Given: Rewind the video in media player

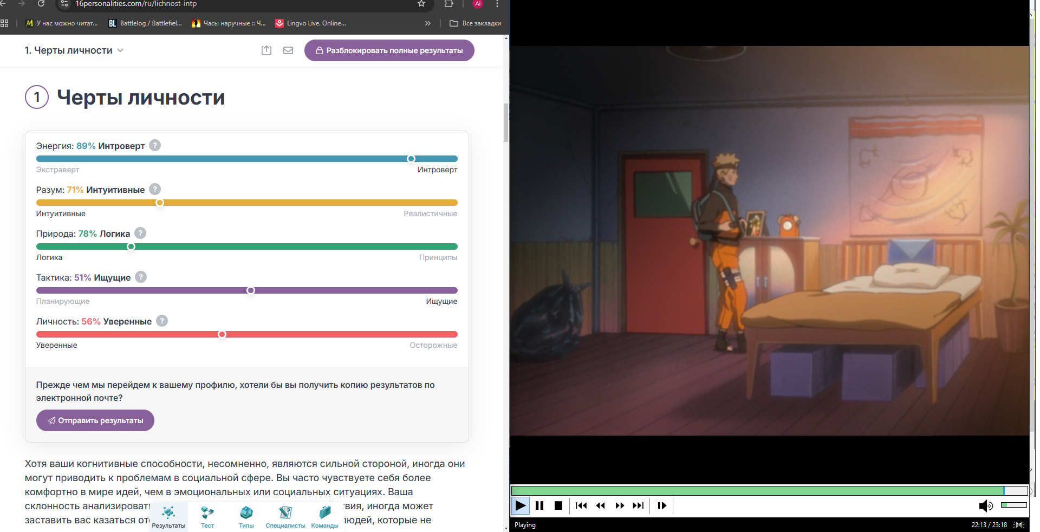Looking at the screenshot, I should click(x=601, y=505).
